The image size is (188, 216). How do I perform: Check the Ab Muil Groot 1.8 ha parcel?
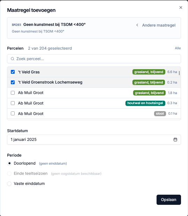click(13, 93)
